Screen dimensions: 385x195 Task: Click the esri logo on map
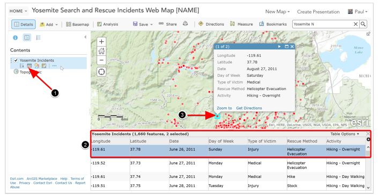click(x=360, y=122)
